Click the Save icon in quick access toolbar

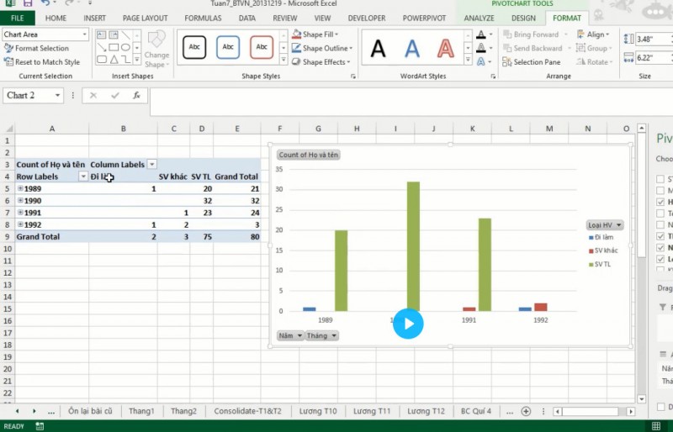pyautogui.click(x=28, y=3)
